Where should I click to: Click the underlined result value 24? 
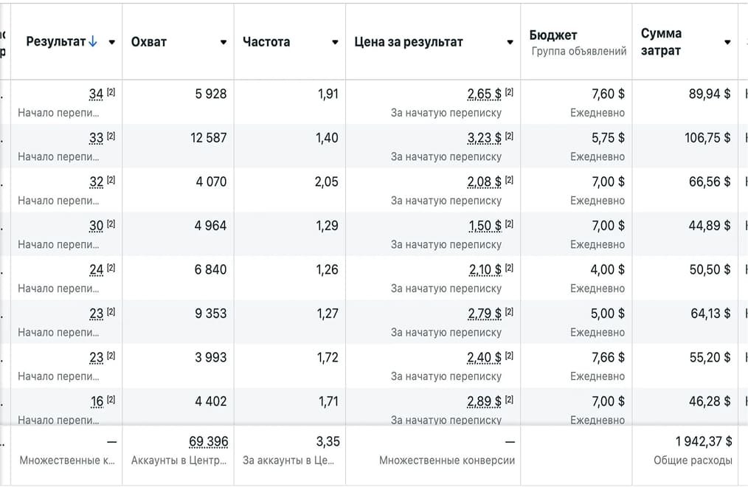click(96, 270)
